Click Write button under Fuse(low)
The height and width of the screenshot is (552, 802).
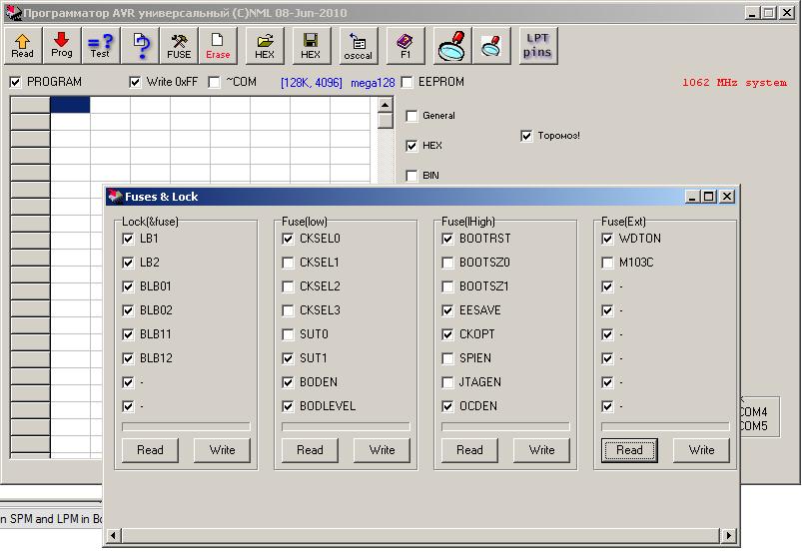(x=382, y=450)
